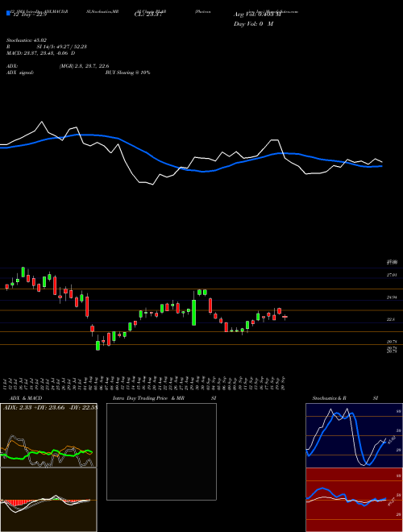Image resolution: width=403 pixels, height=532 pixels.
Task: Click the red-background RSI chart
Action: pos(354,500)
